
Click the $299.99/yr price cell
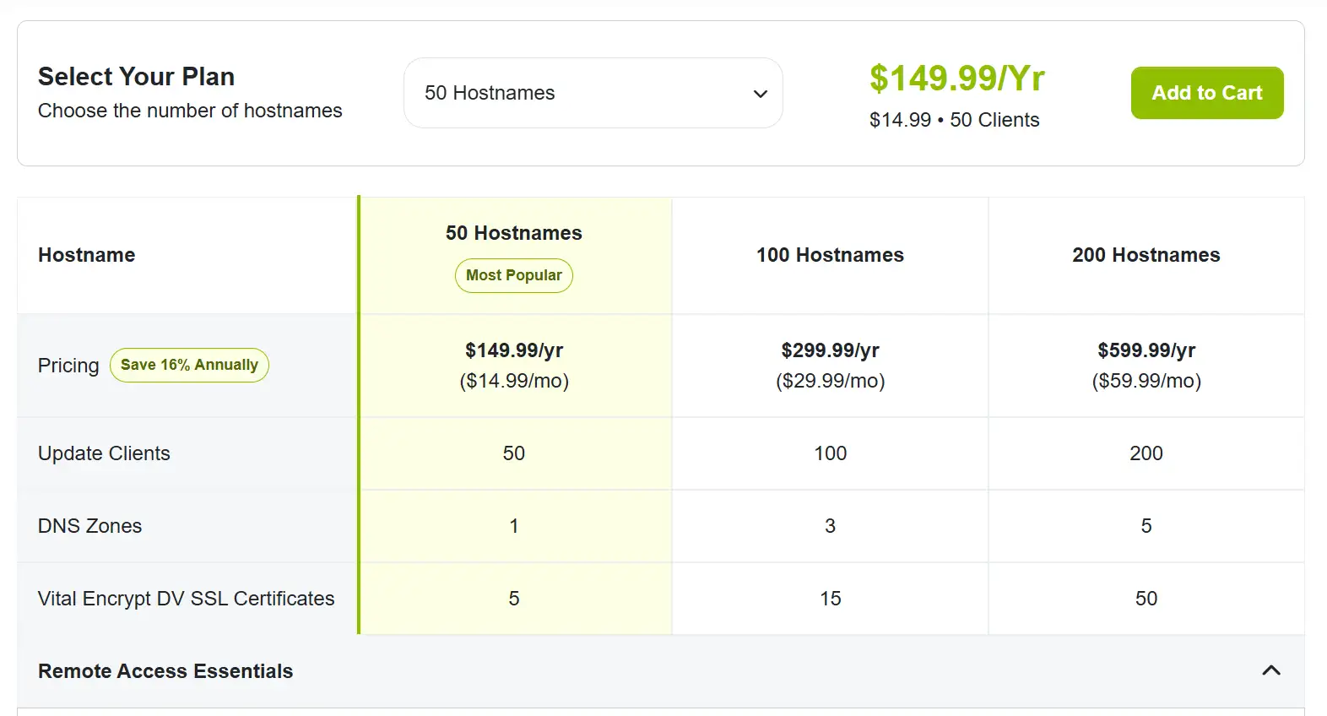click(830, 350)
